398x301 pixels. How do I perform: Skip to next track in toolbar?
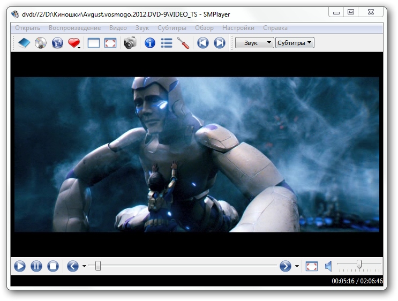tap(219, 43)
